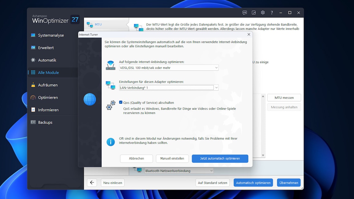Viewport: 354px width, 199px height.
Task: Click Jetzt automatisch optimieren
Action: [x=220, y=158]
